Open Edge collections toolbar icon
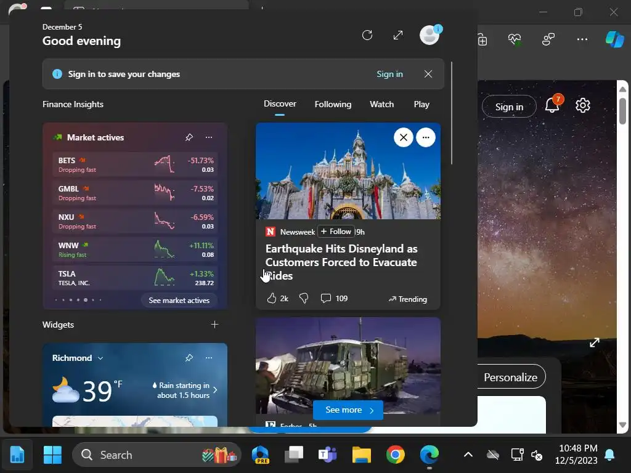Image resolution: width=631 pixels, height=473 pixels. coord(482,40)
